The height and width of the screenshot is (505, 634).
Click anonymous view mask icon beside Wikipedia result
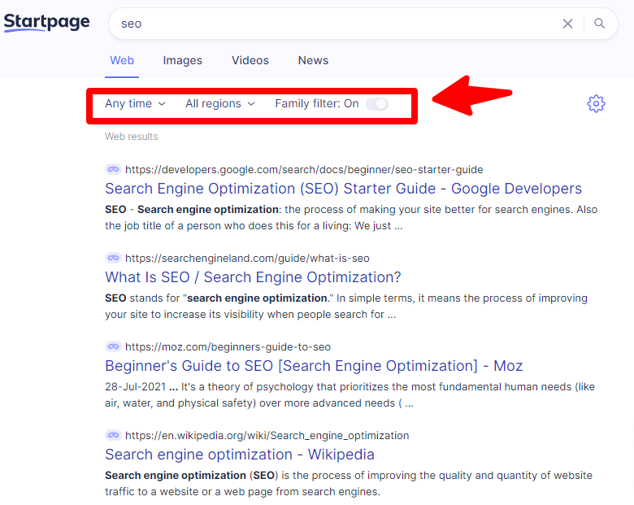(x=113, y=435)
